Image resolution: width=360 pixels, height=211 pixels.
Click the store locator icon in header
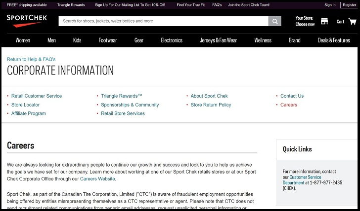324,21
